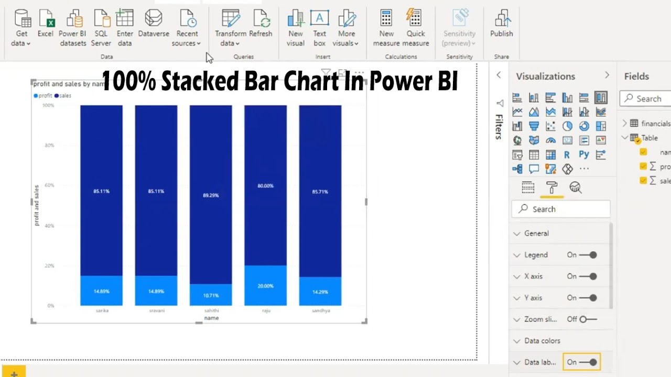Select the Python visual
This screenshot has height=377, width=671.
pyautogui.click(x=584, y=154)
